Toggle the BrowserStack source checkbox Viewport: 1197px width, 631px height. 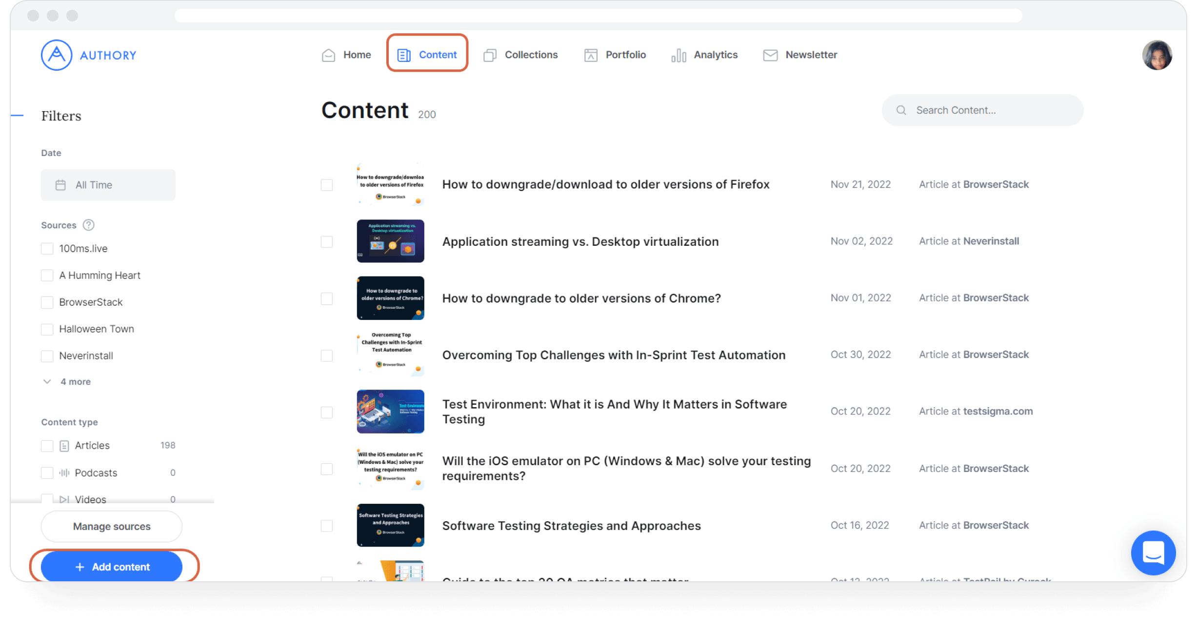coord(47,302)
